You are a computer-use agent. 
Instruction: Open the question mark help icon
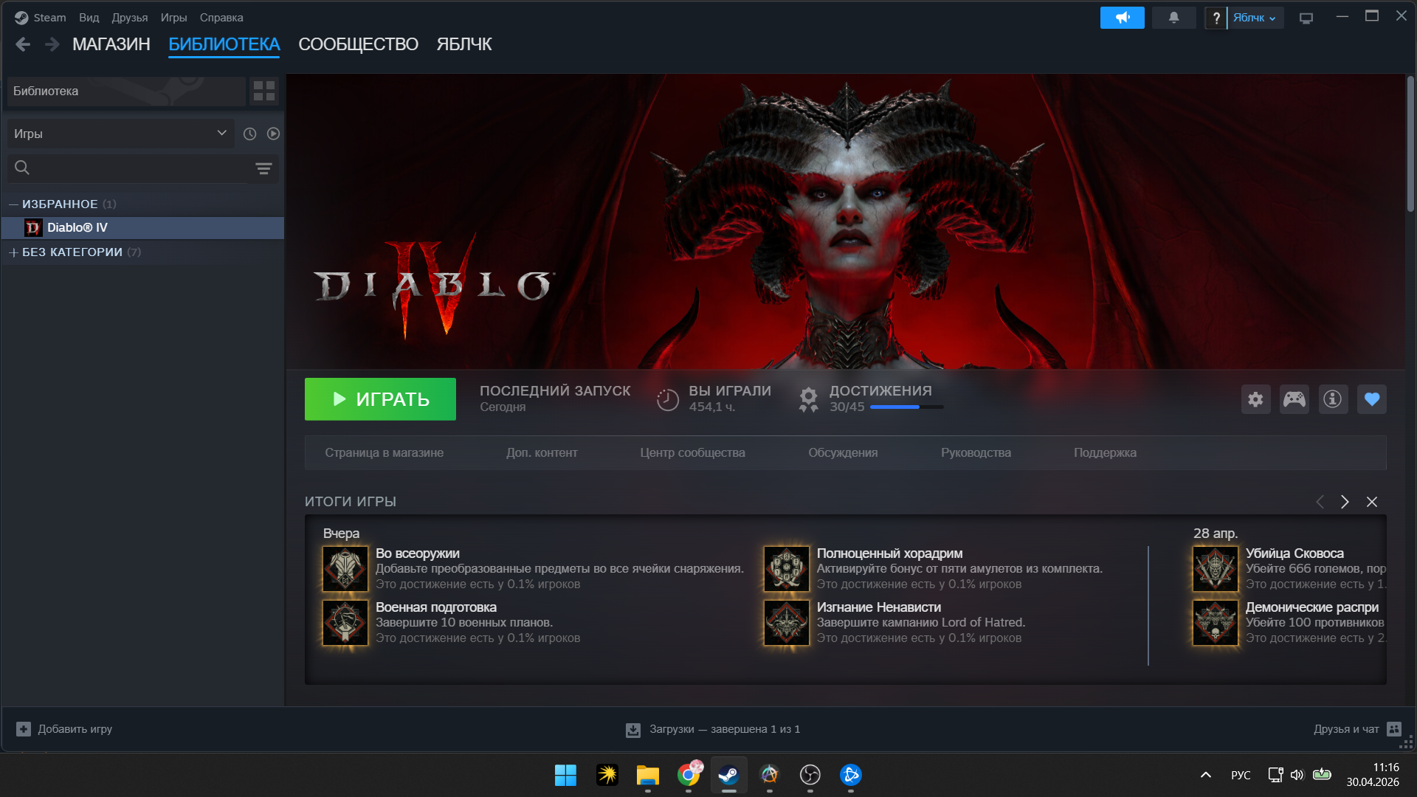click(x=1216, y=18)
